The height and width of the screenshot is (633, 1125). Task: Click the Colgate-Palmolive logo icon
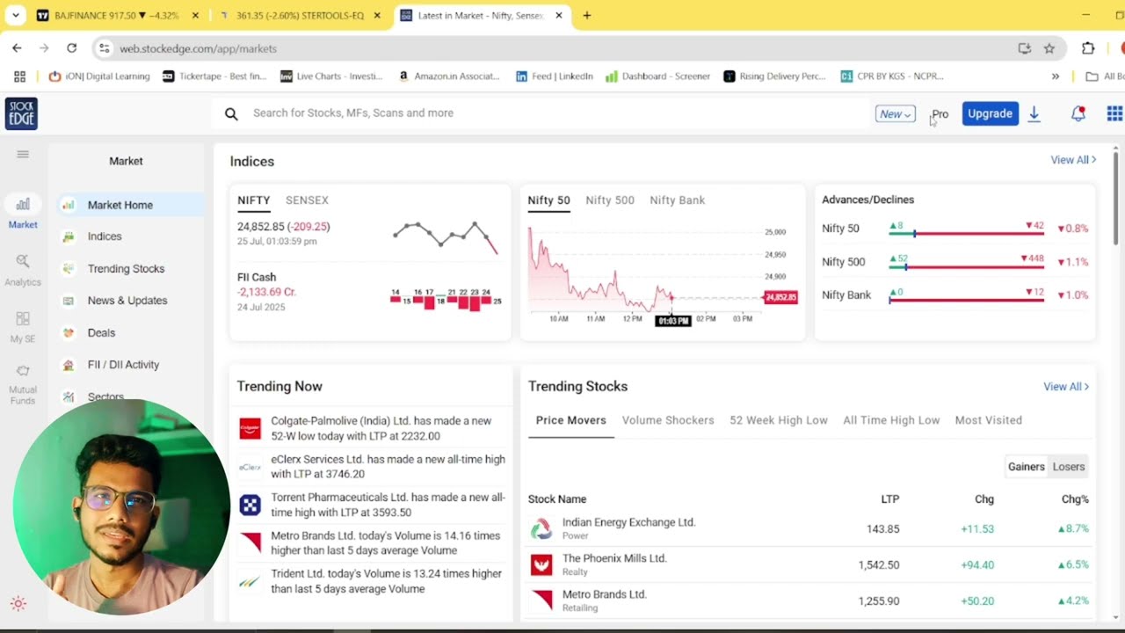tap(250, 428)
